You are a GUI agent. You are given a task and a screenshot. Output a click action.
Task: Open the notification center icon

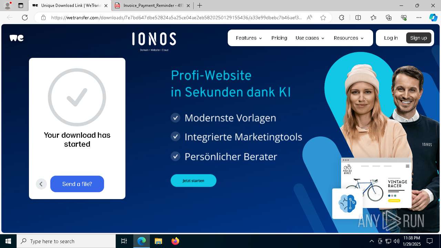point(430,241)
